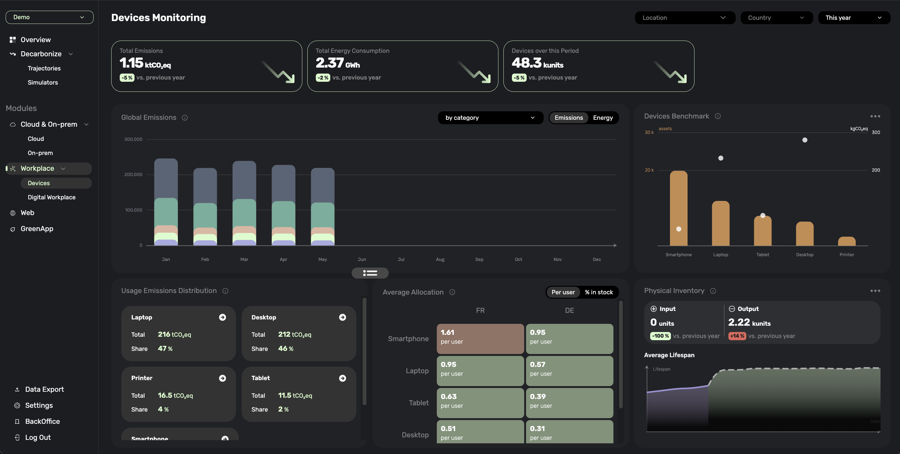The height and width of the screenshot is (454, 900).
Task: Open Devices Benchmark three-dot menu
Action: (x=875, y=116)
